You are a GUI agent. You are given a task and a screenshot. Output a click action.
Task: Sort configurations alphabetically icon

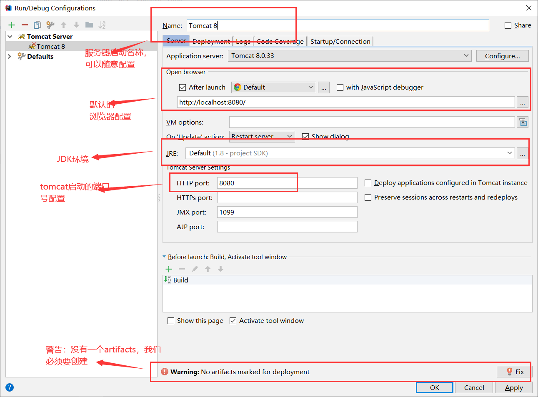[102, 25]
